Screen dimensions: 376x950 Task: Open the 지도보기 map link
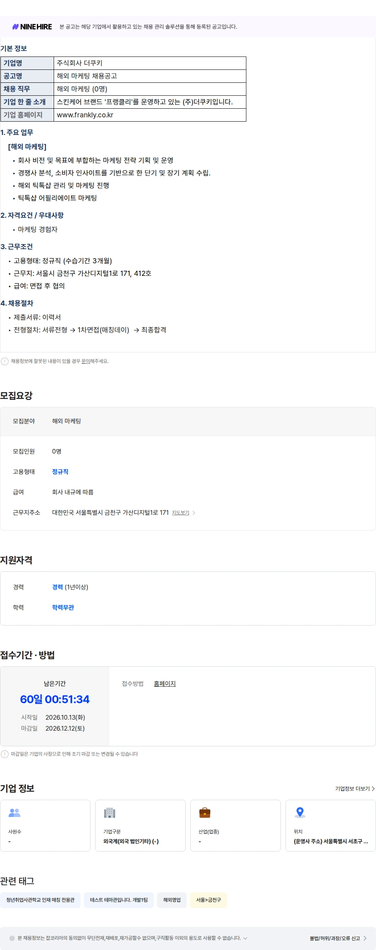click(x=181, y=513)
